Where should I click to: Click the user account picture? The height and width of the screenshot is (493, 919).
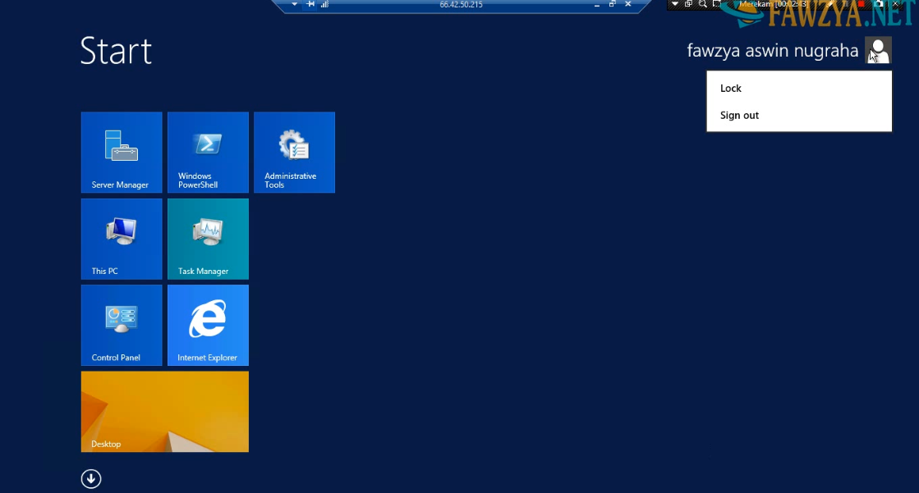(x=878, y=51)
